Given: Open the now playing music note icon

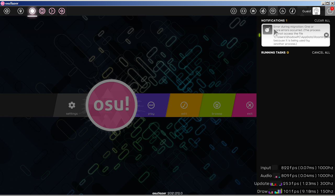Looking at the screenshot, I should point(293,11).
